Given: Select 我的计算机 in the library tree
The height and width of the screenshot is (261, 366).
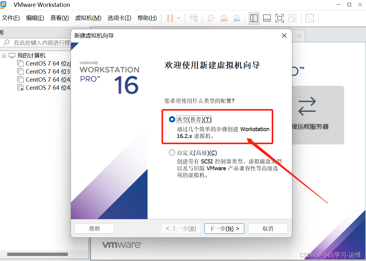Looking at the screenshot, I should [x=31, y=55].
